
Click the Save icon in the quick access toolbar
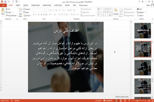pyautogui.click(x=5, y=2)
